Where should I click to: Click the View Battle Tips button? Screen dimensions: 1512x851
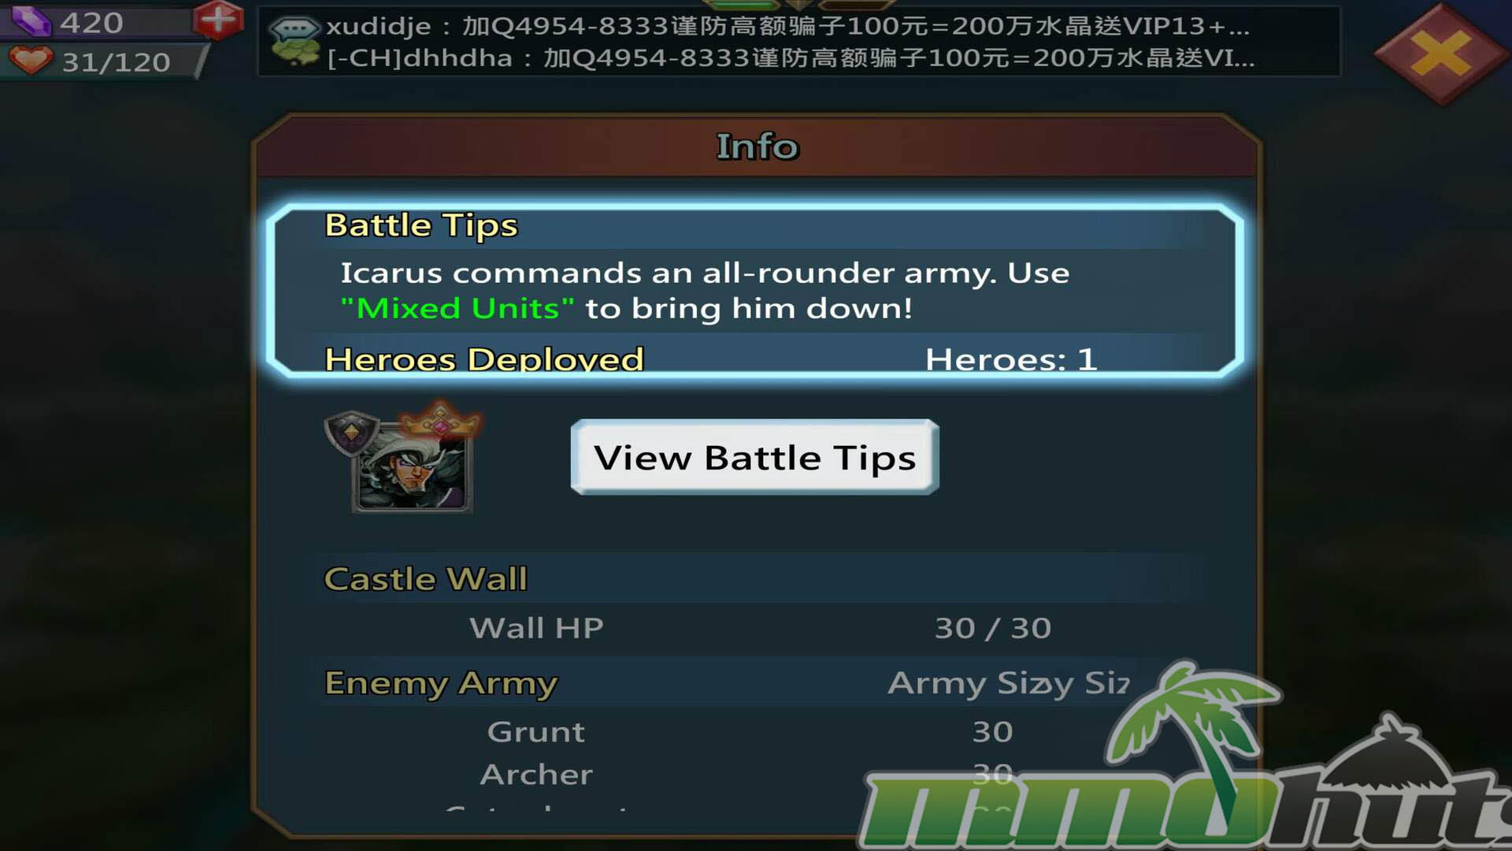click(x=754, y=457)
